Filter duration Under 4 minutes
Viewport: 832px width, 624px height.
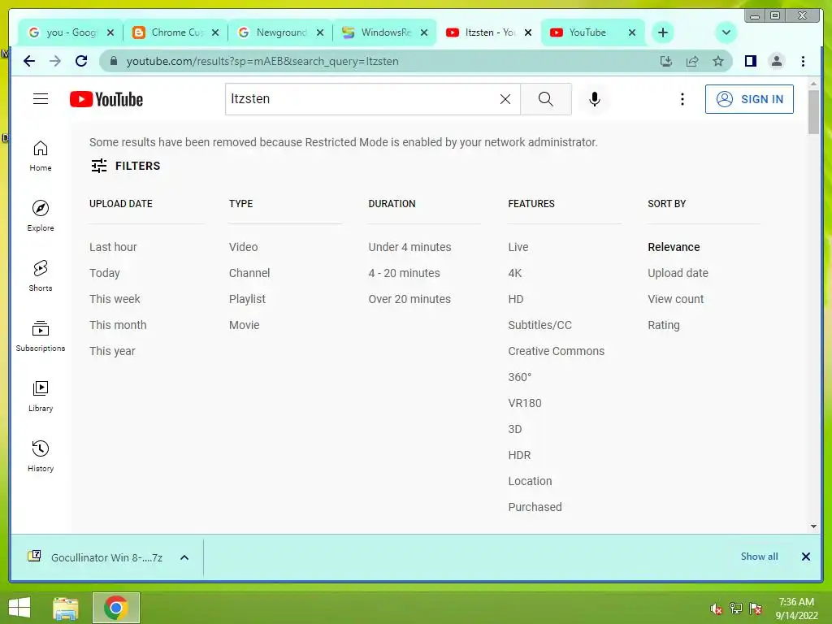point(409,247)
